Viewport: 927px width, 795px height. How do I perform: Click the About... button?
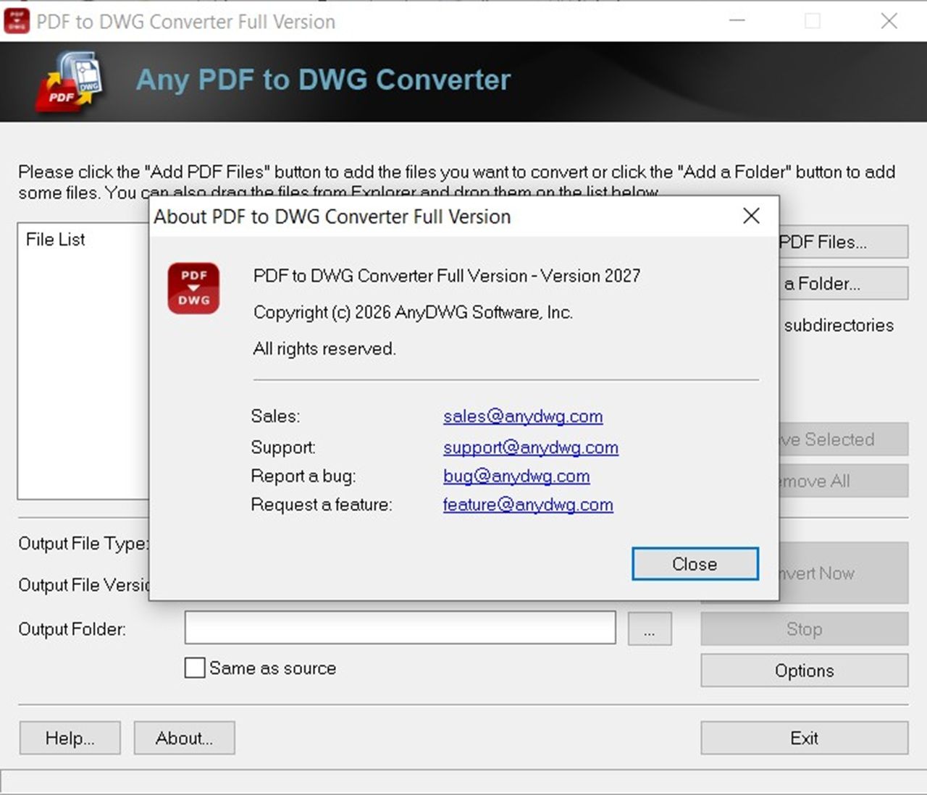pos(185,738)
